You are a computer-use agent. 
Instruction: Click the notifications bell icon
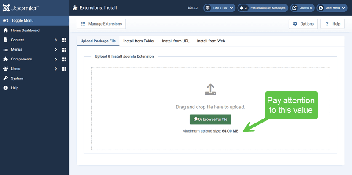pyautogui.click(x=242, y=8)
